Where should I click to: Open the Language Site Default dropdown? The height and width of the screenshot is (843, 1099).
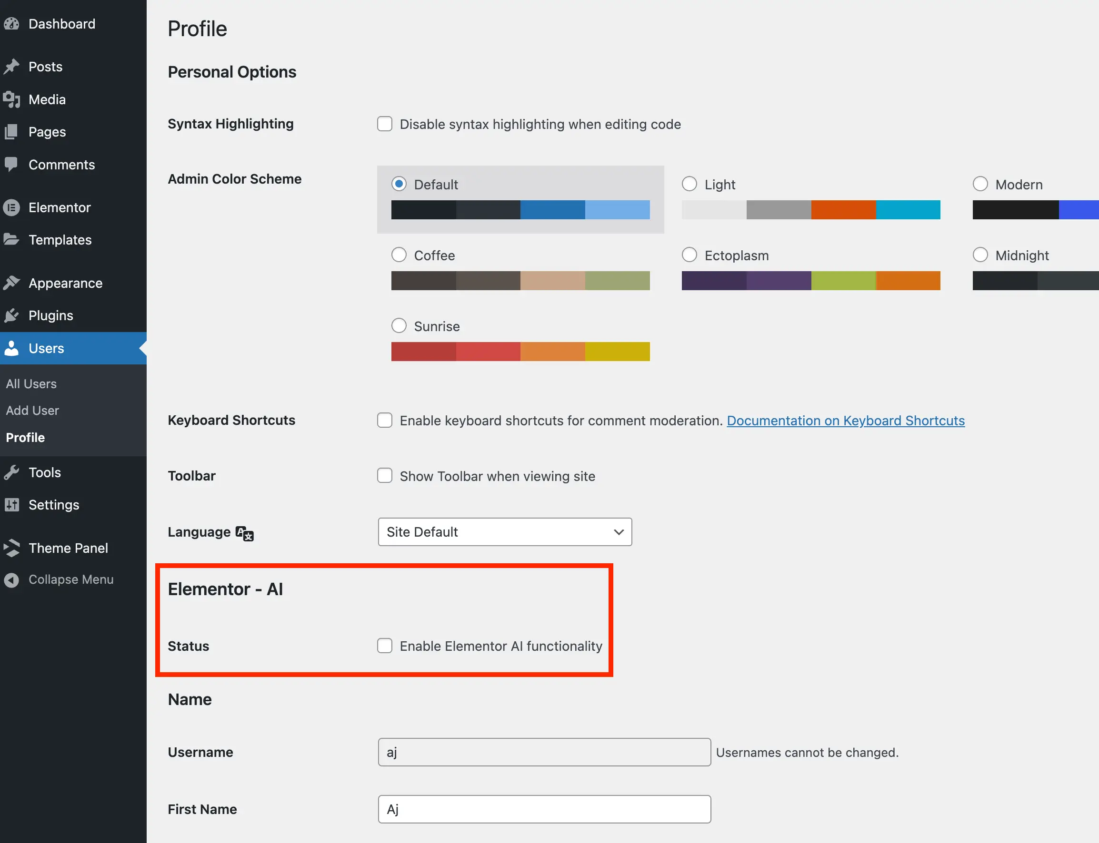(504, 532)
